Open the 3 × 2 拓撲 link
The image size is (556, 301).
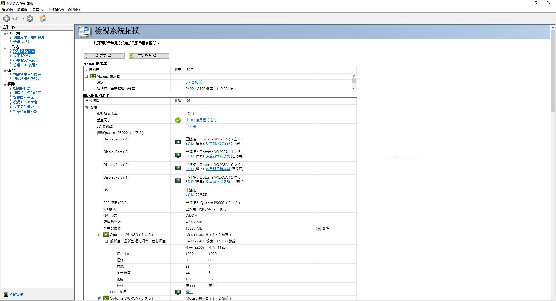point(194,82)
